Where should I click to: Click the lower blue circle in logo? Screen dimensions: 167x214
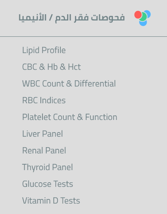tap(143, 23)
